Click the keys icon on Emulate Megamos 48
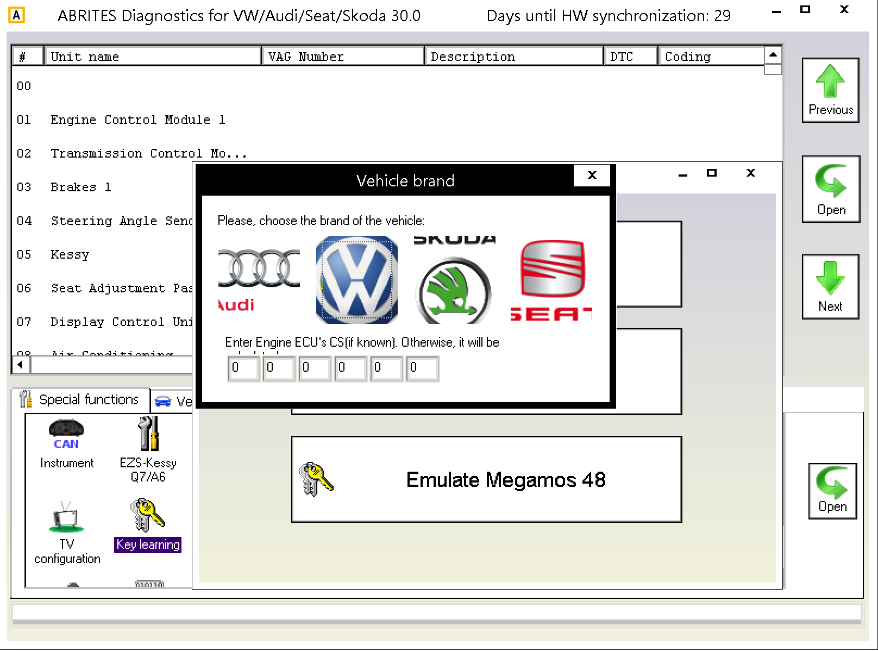 (x=316, y=479)
